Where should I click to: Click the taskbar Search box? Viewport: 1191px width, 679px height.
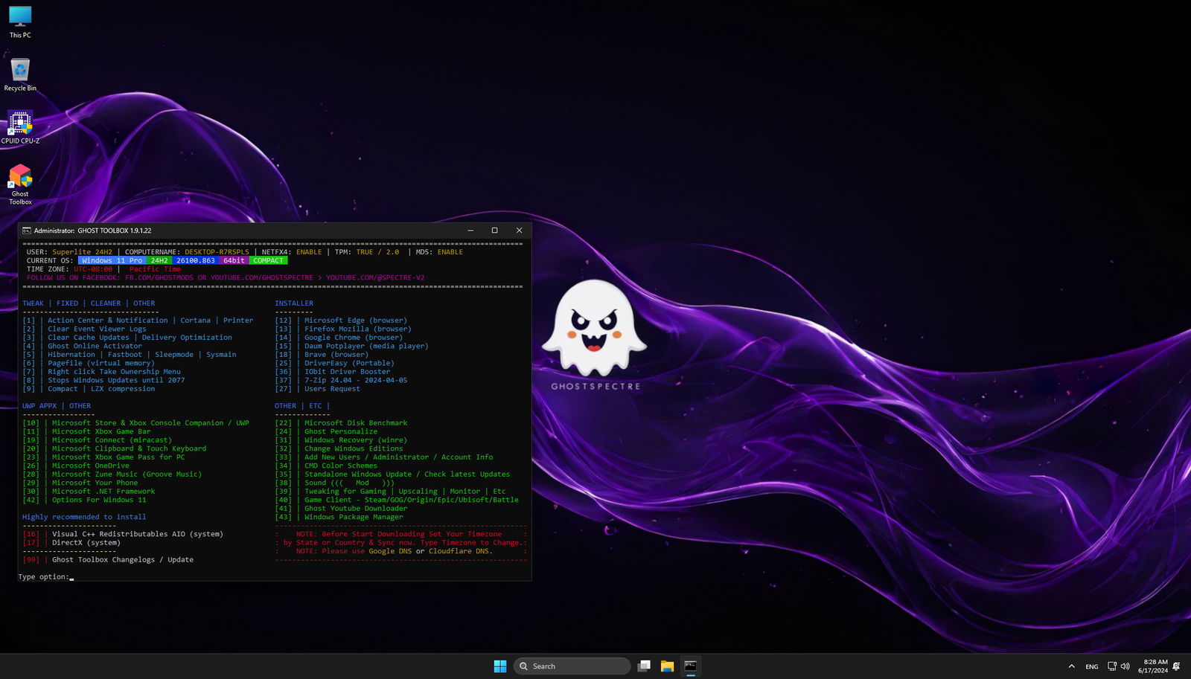572,666
